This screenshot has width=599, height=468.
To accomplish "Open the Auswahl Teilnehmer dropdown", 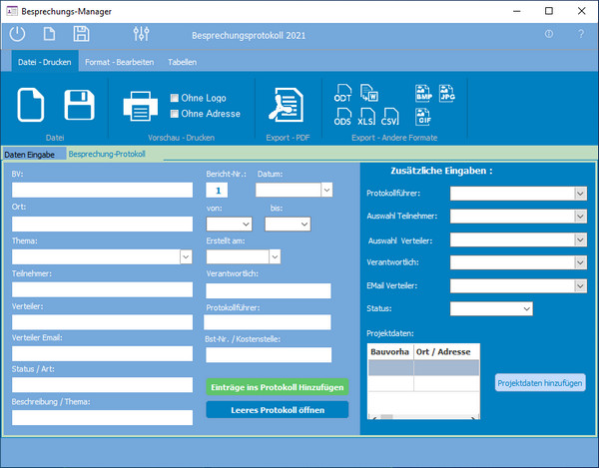I will coord(579,216).
